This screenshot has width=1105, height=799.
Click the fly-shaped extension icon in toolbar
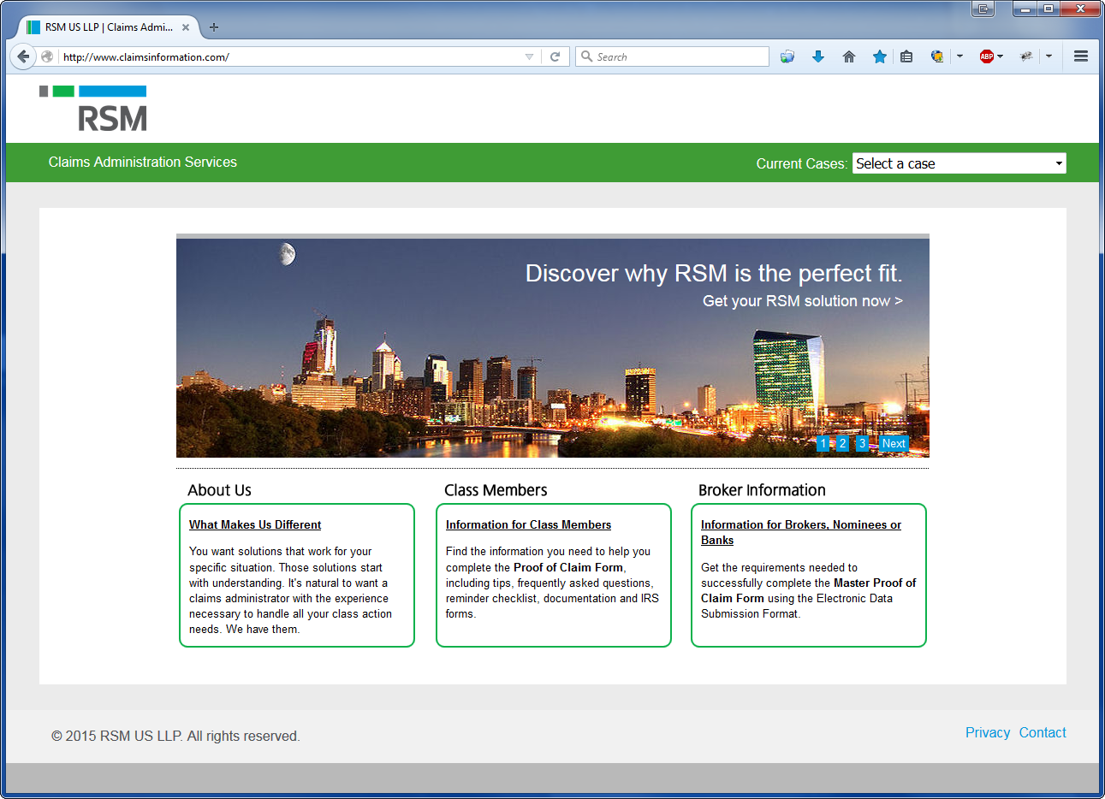[x=1026, y=56]
